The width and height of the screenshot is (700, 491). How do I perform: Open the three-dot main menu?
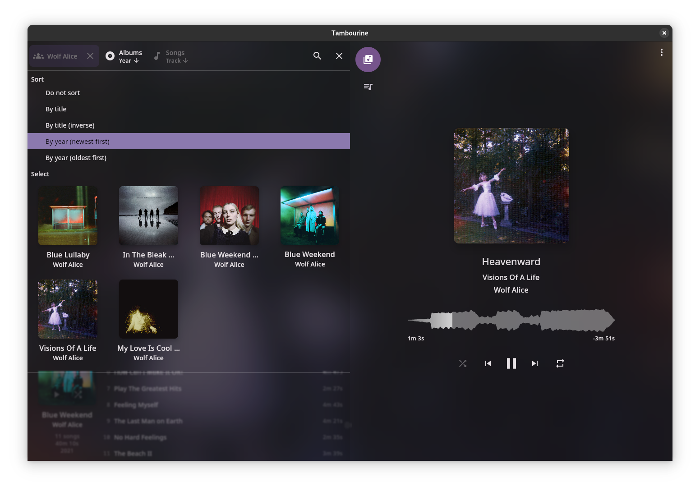(662, 52)
